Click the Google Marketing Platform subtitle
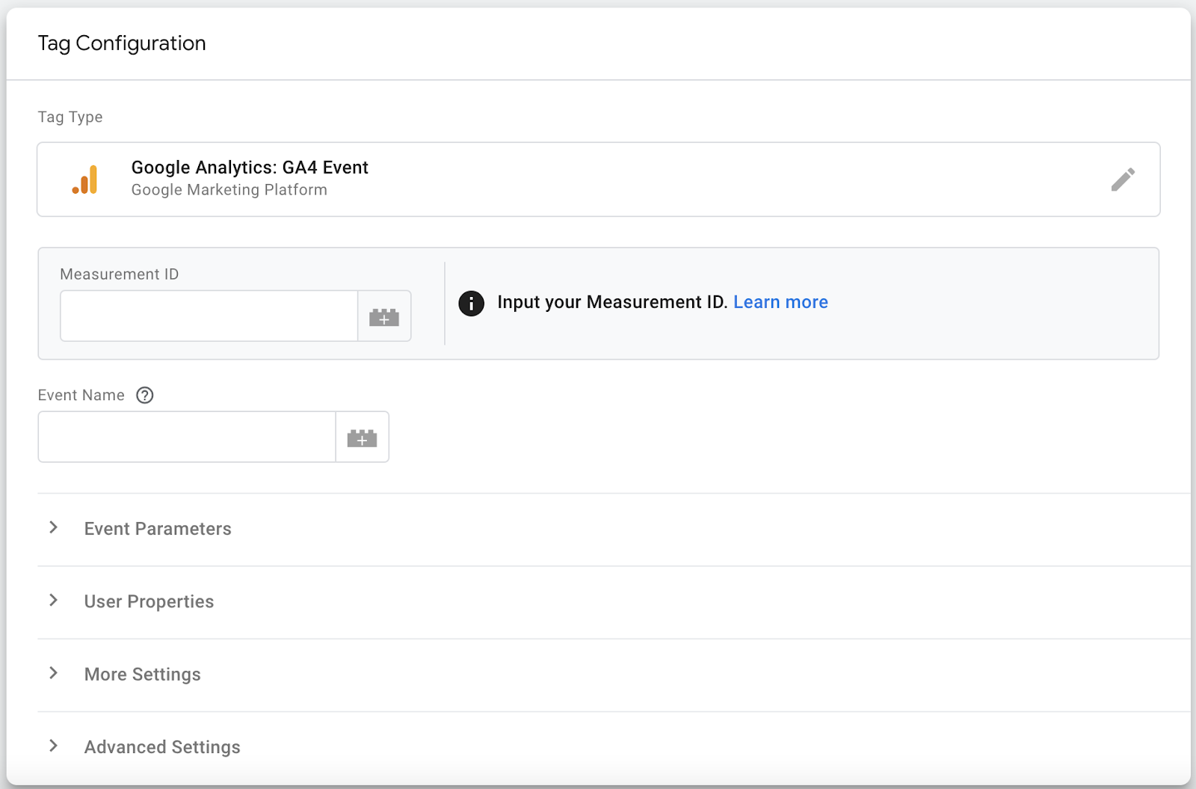 point(229,190)
